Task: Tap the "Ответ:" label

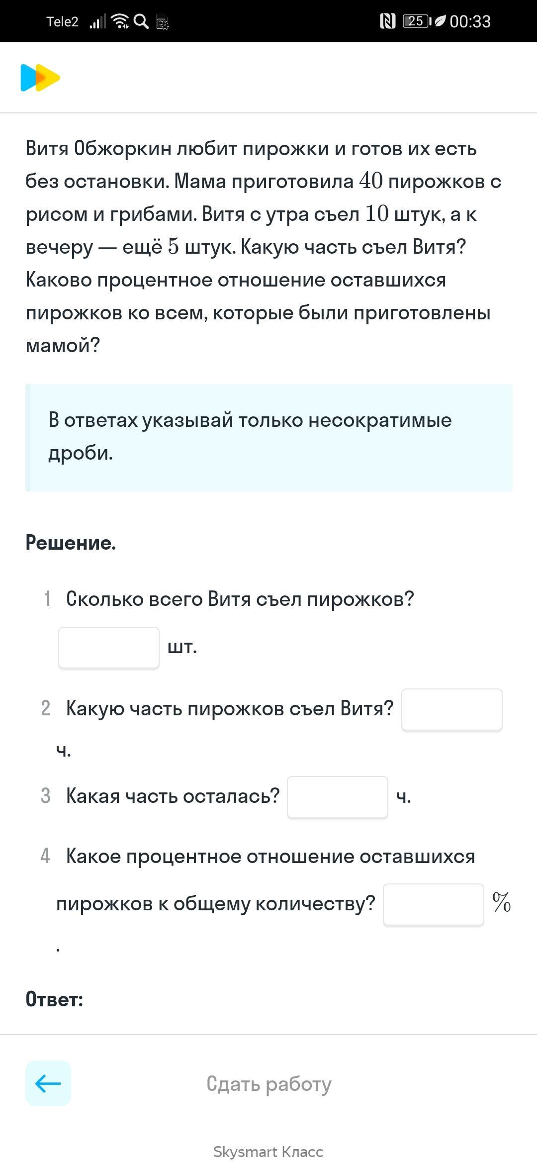Action: click(54, 999)
